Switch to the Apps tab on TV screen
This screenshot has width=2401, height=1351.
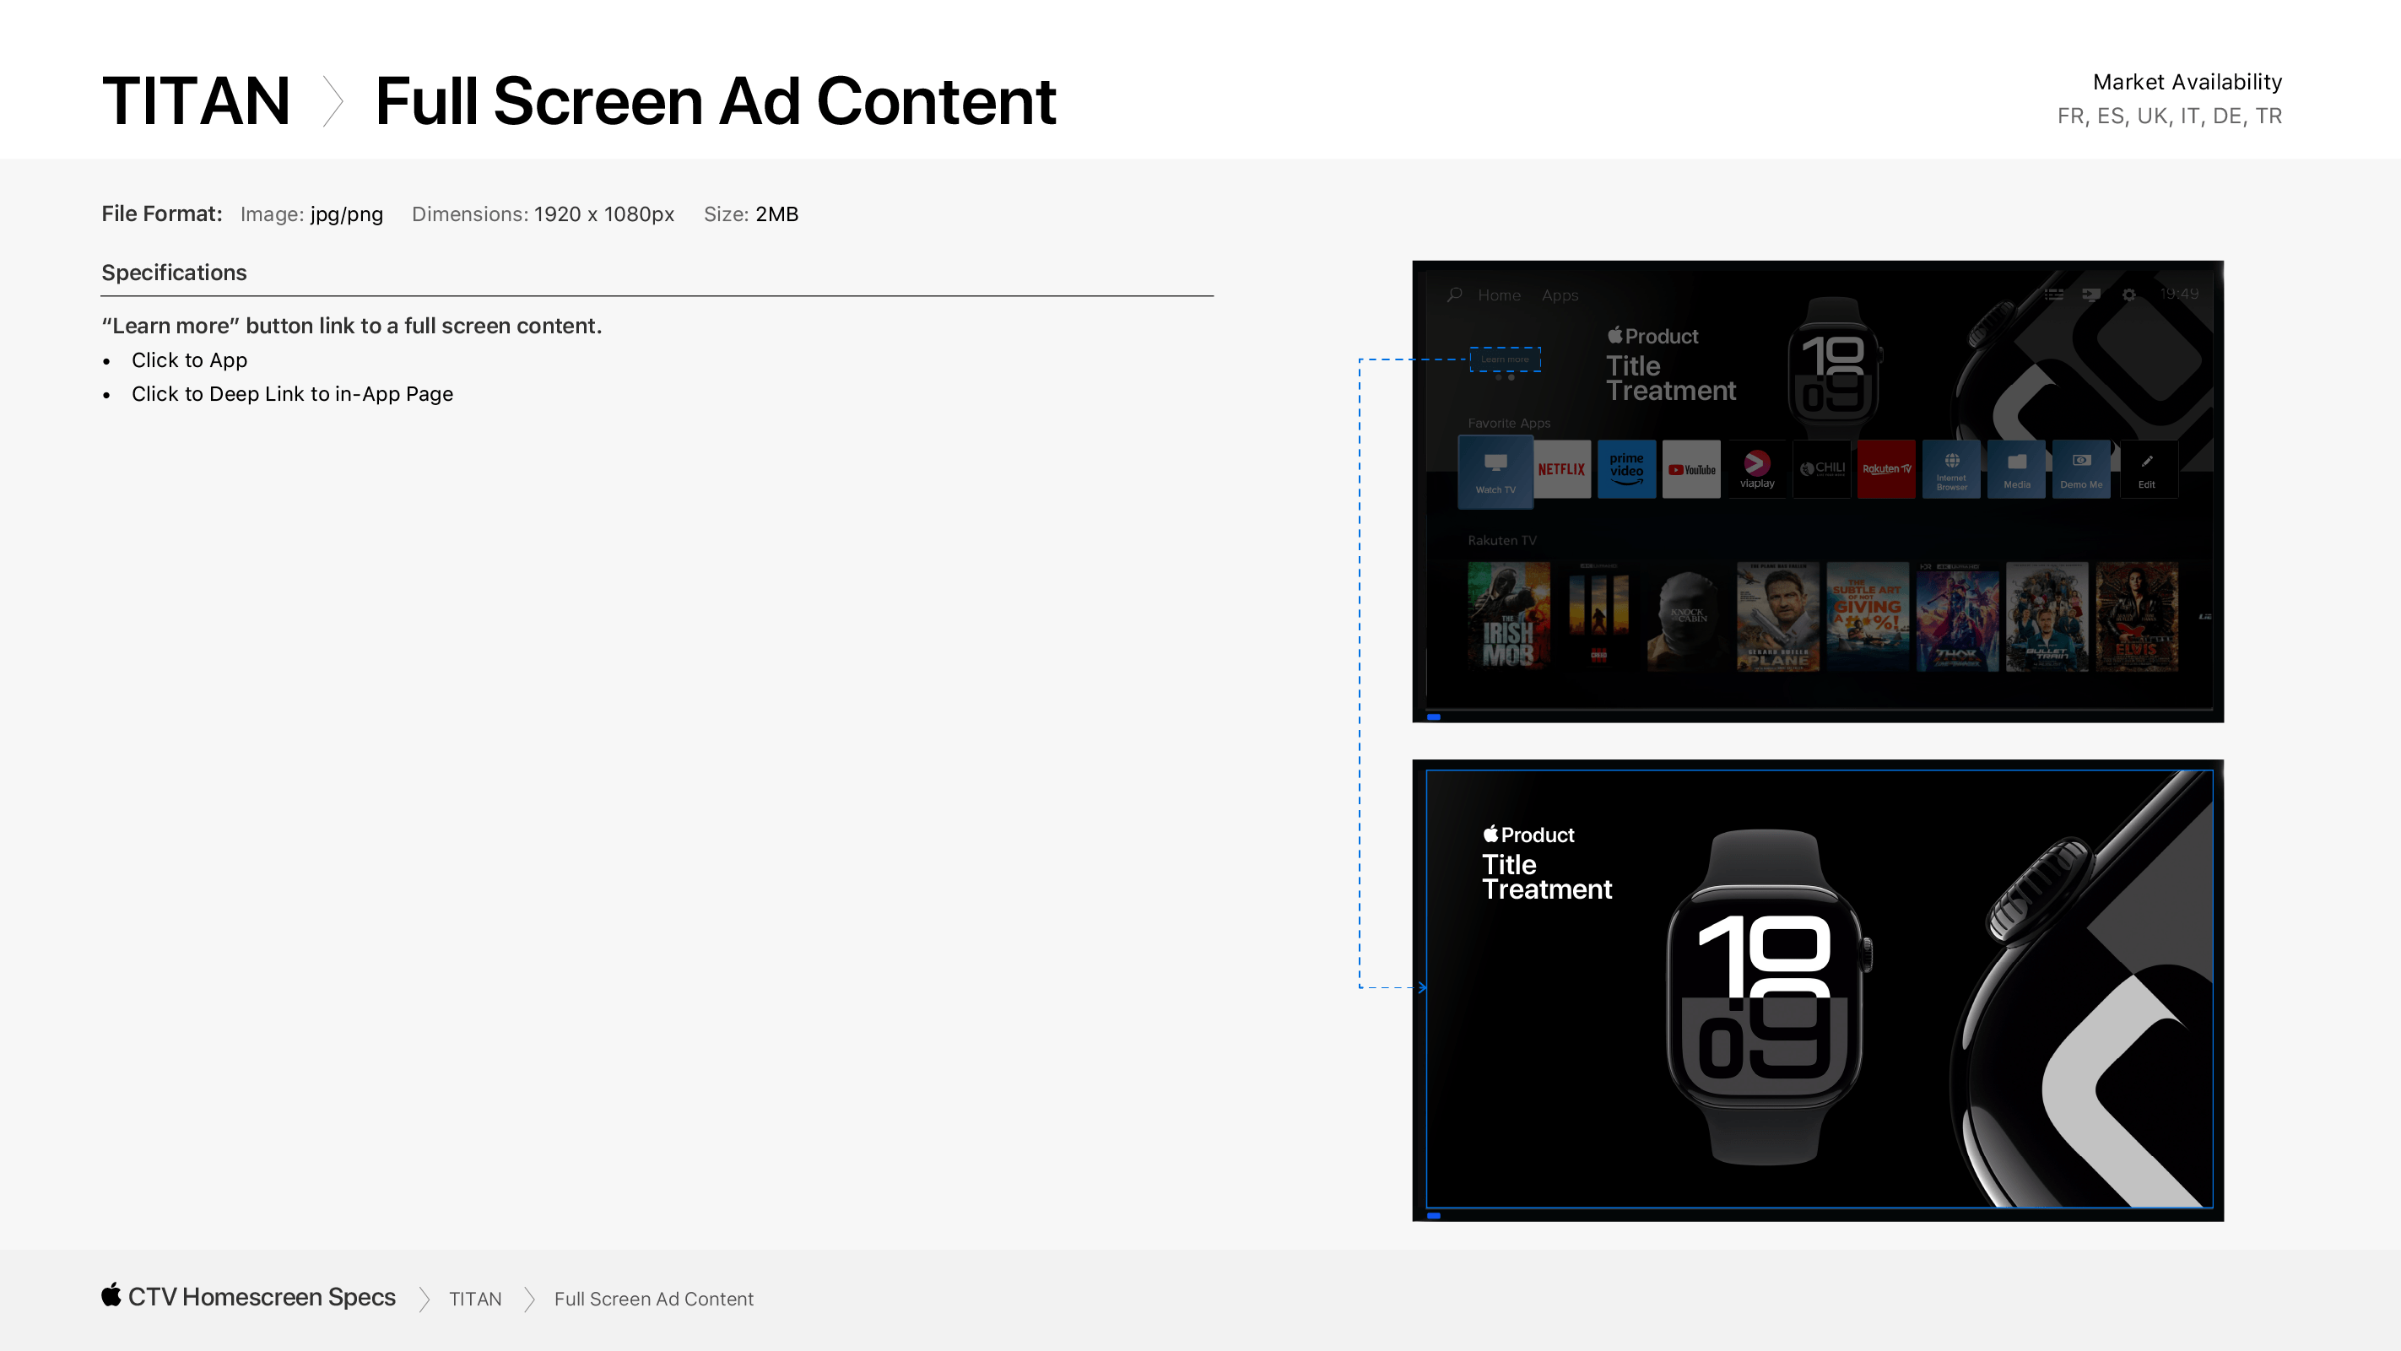[x=1560, y=295]
